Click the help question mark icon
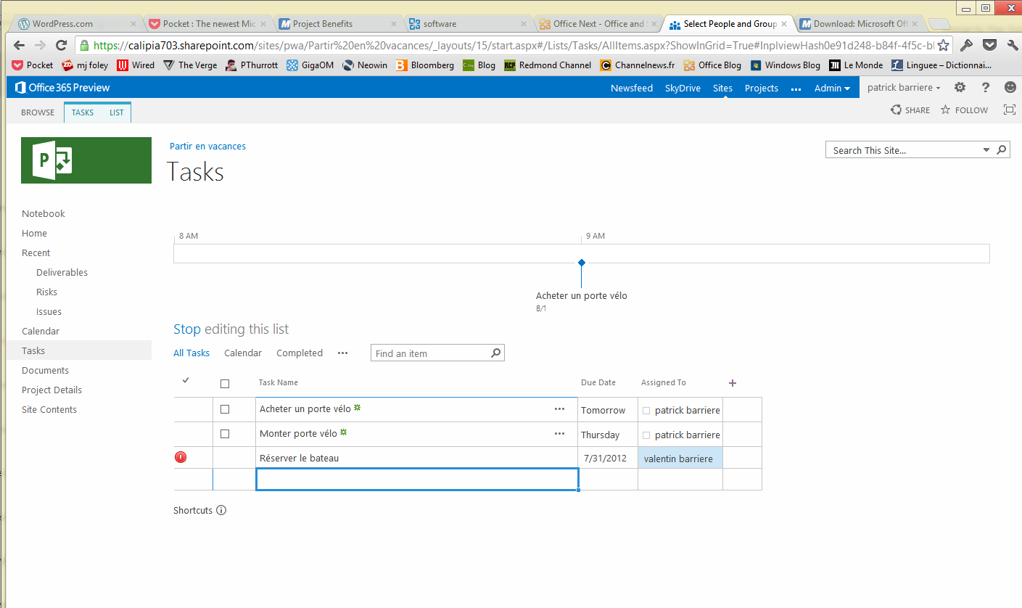This screenshot has width=1022, height=608. (x=985, y=88)
